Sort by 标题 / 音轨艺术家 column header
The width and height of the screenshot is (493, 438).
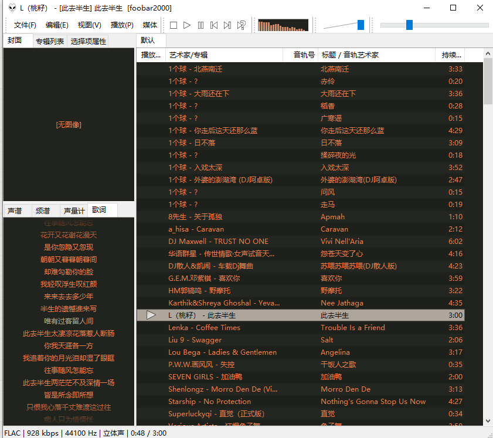(x=376, y=55)
